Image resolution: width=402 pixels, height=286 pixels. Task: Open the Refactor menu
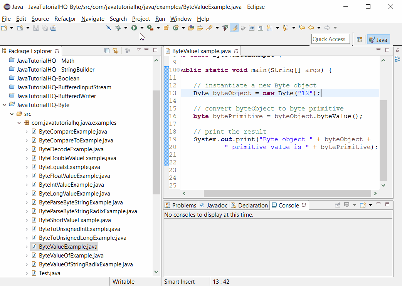[x=65, y=18]
